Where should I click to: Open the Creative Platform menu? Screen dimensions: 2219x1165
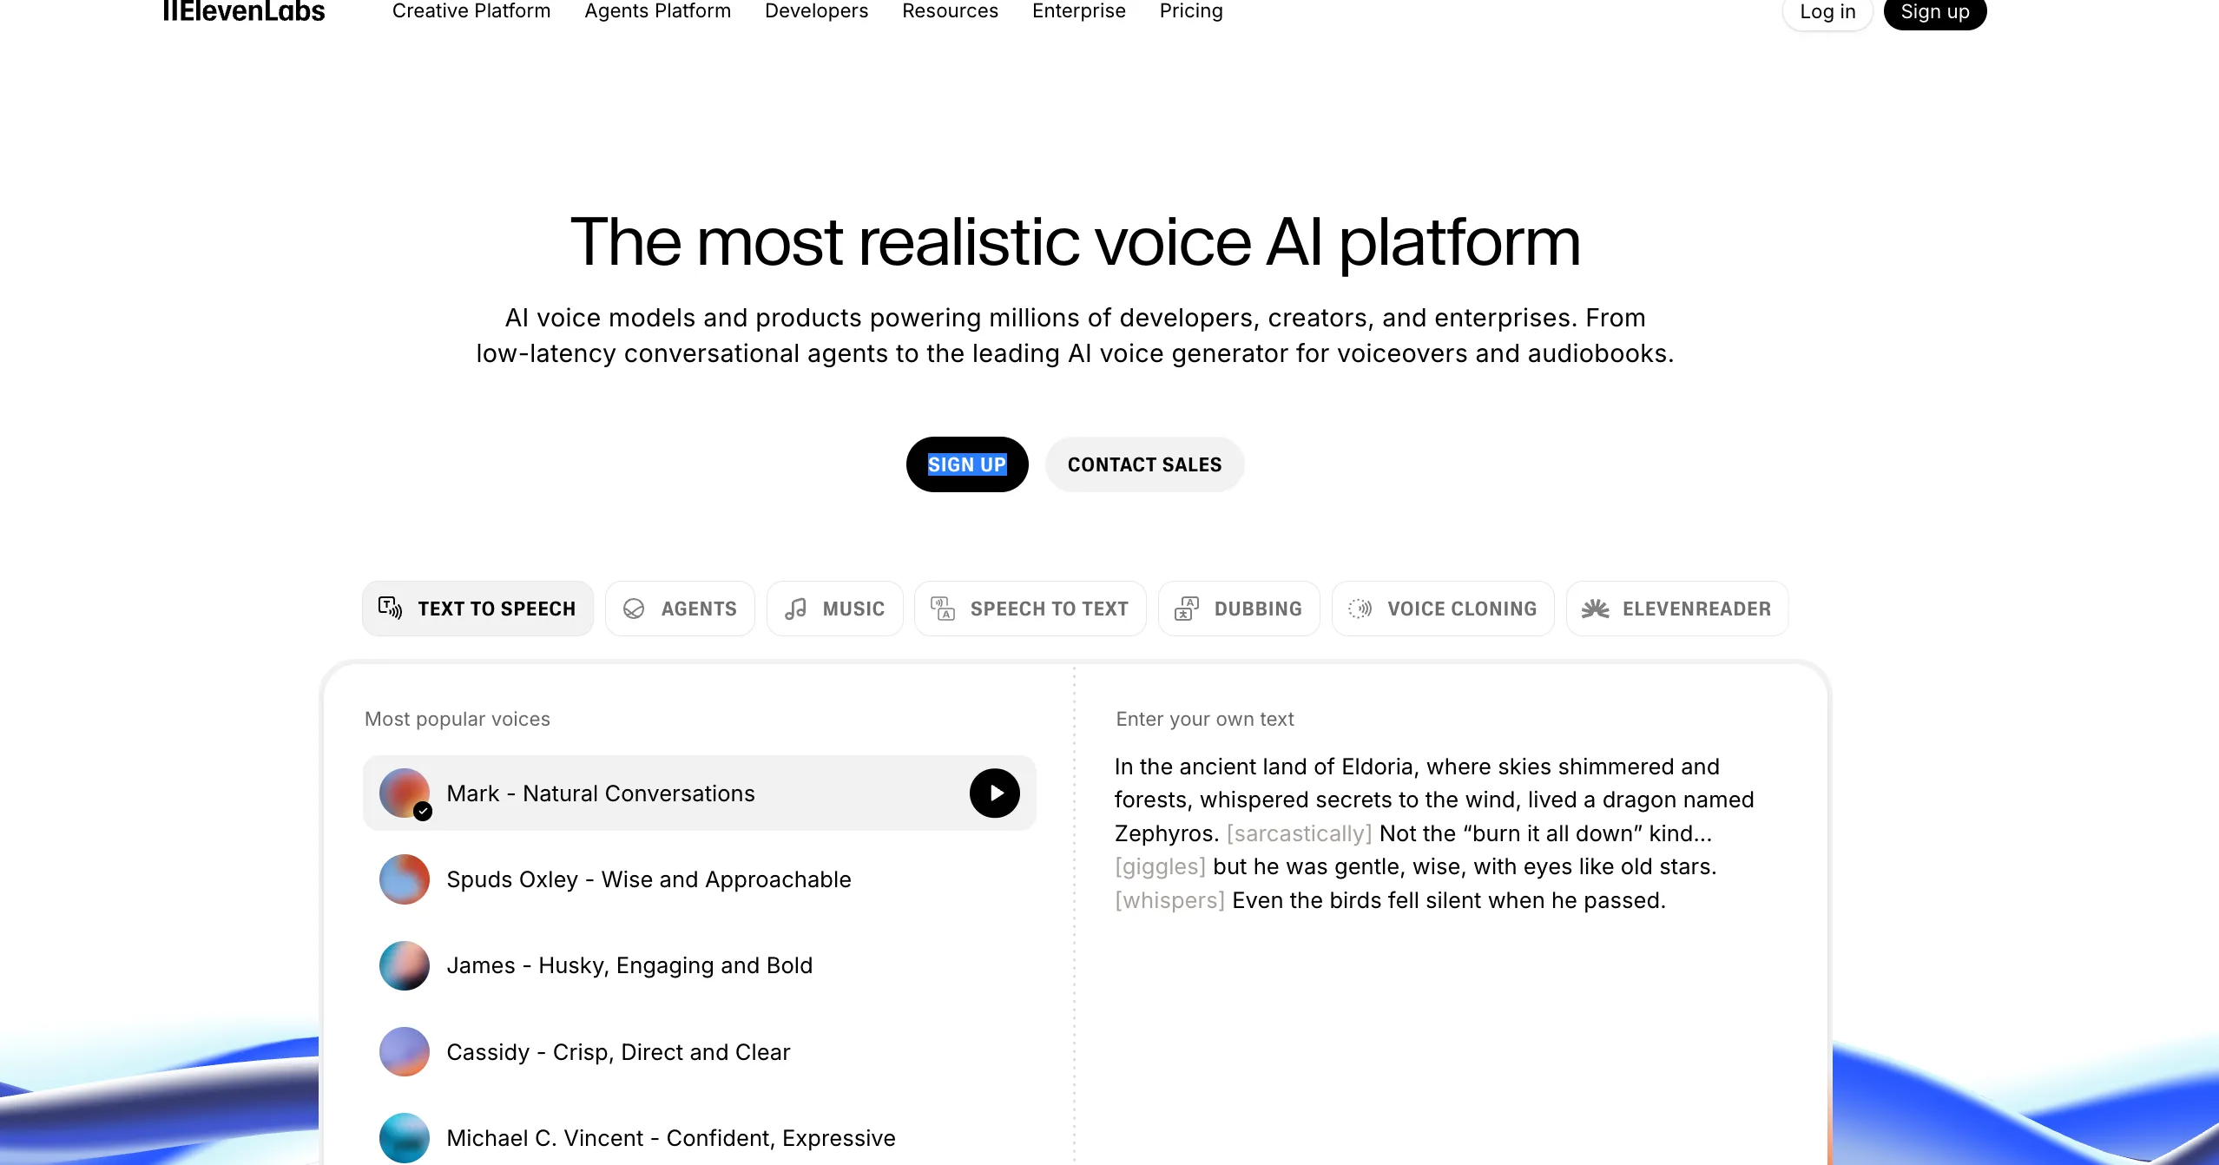(x=471, y=11)
